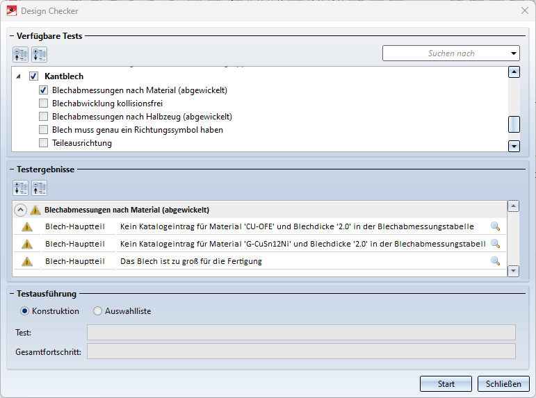The height and width of the screenshot is (398, 536).
Task: Click magnifier for 'G-CuSn12Ni' material result
Action: click(495, 244)
